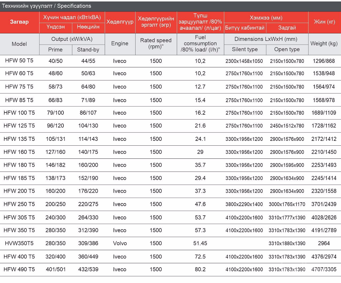This screenshot has width=341, height=283.
Task: Click the HFW 50 T5 model cell
Action: (19, 61)
